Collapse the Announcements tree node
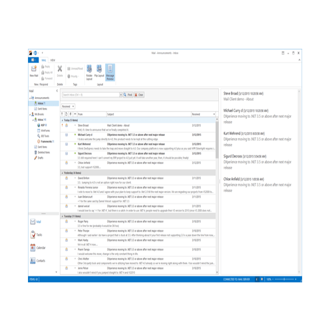The height and width of the screenshot is (329, 329). 30,98
